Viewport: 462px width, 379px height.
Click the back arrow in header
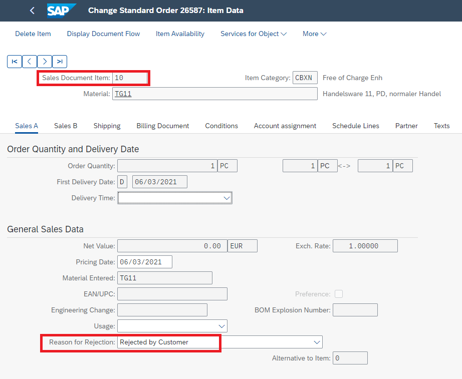tap(32, 11)
